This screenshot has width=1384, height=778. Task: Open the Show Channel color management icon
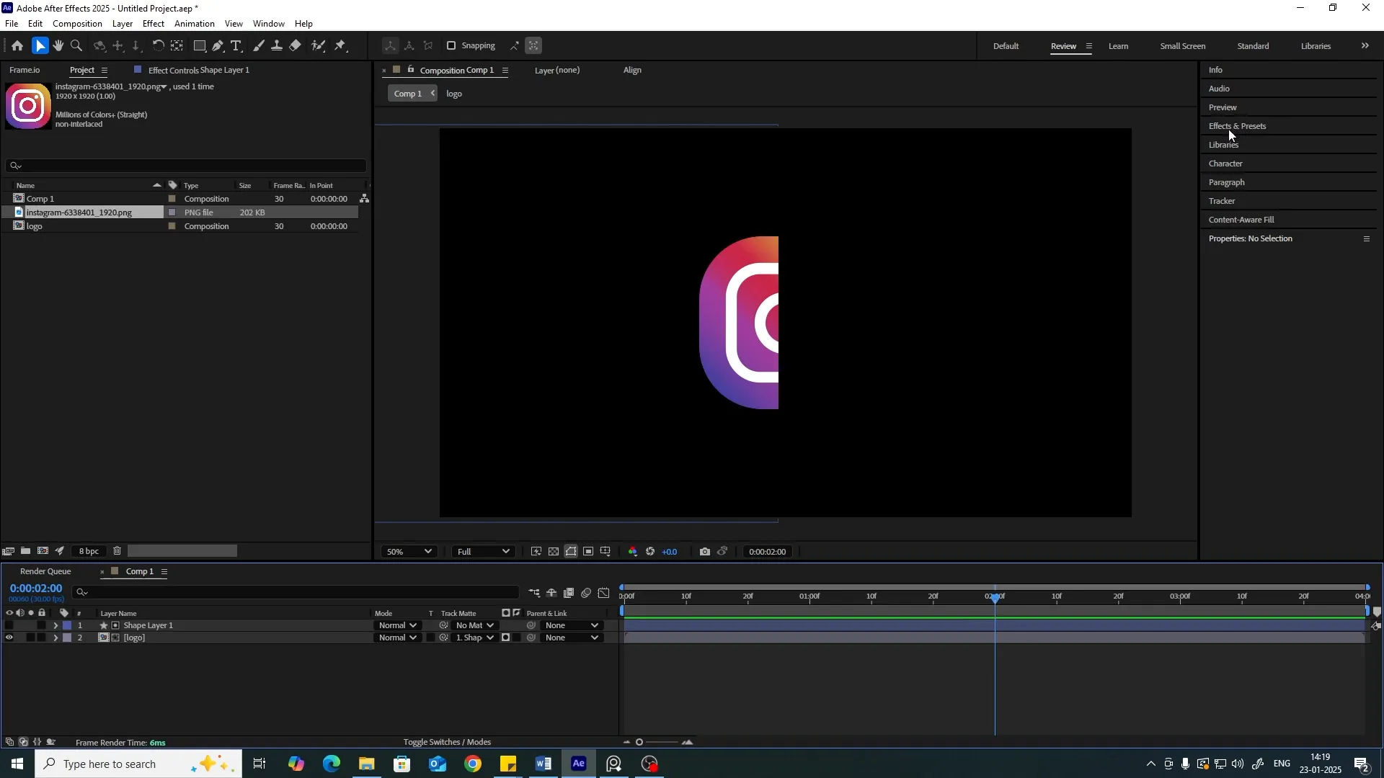(633, 552)
